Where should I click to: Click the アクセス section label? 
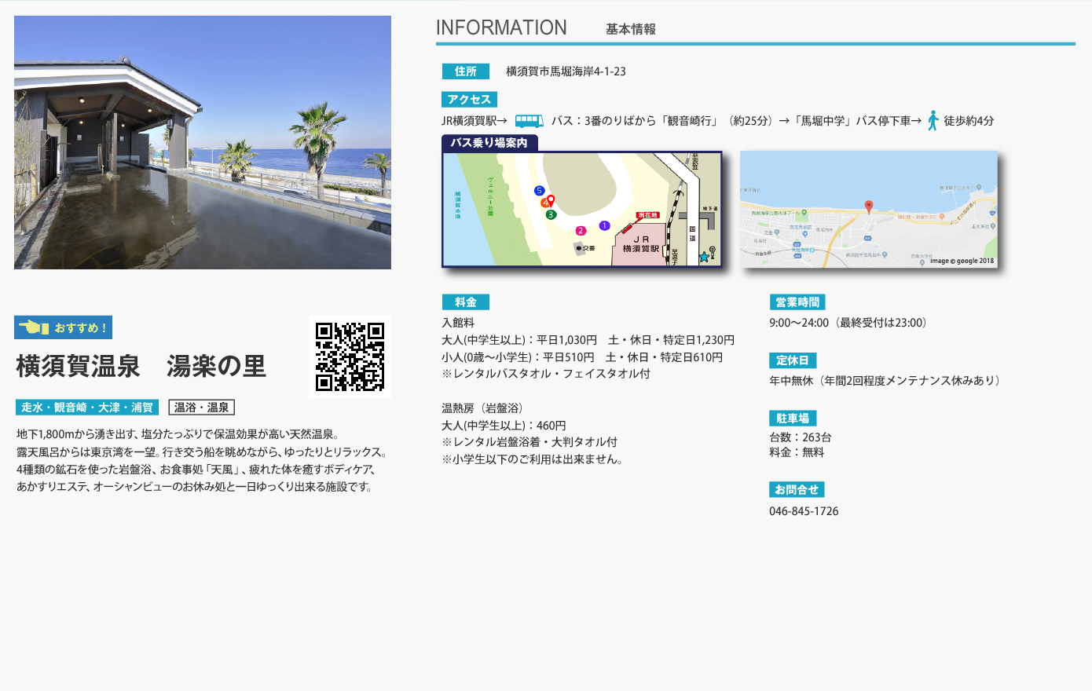click(469, 100)
